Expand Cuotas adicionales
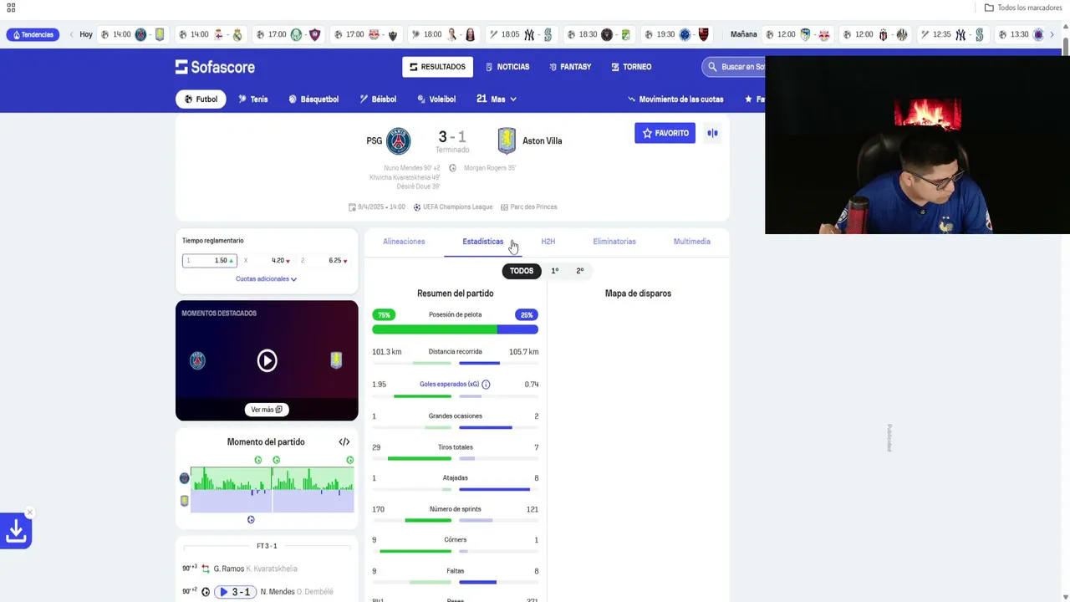The image size is (1070, 602). (266, 278)
